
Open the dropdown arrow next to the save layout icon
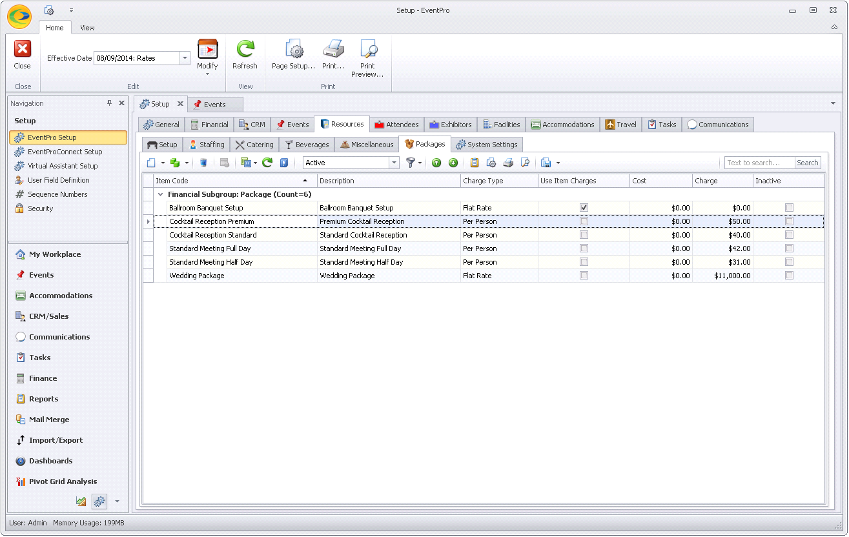(x=558, y=163)
